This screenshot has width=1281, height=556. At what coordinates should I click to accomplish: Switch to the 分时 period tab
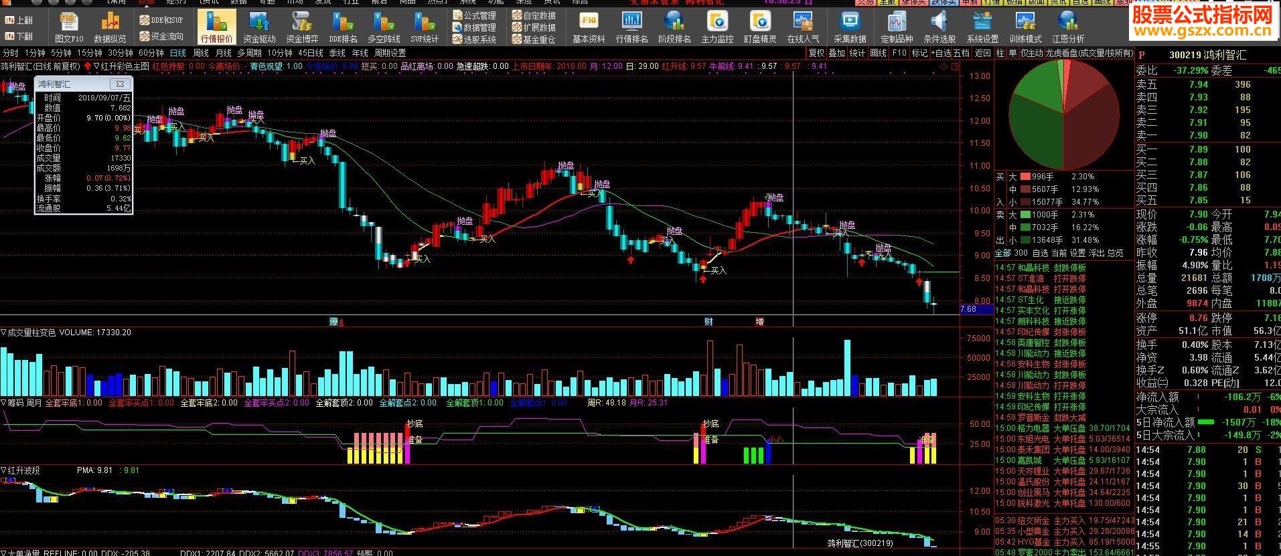click(11, 53)
